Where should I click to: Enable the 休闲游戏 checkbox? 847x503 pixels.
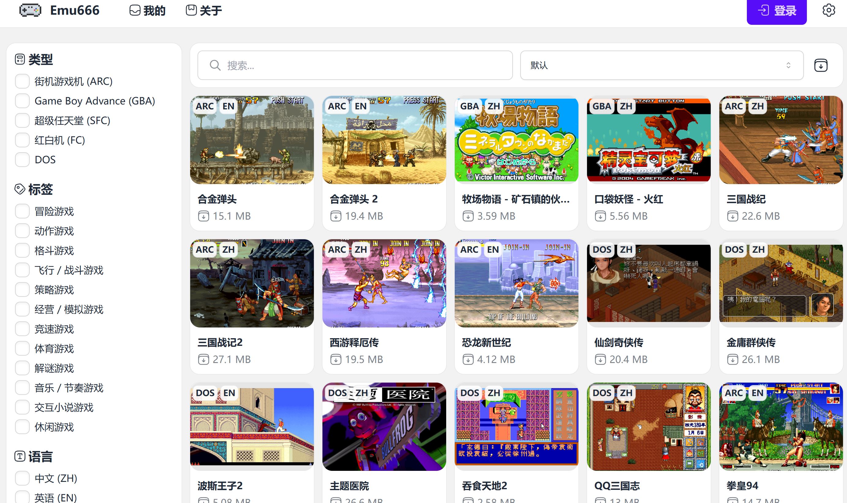point(22,427)
